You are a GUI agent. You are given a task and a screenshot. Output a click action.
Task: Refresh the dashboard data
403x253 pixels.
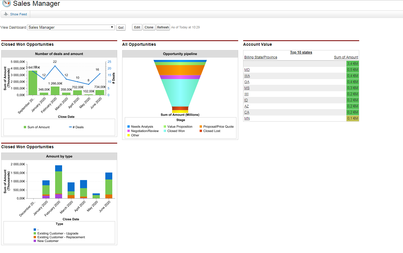point(163,27)
